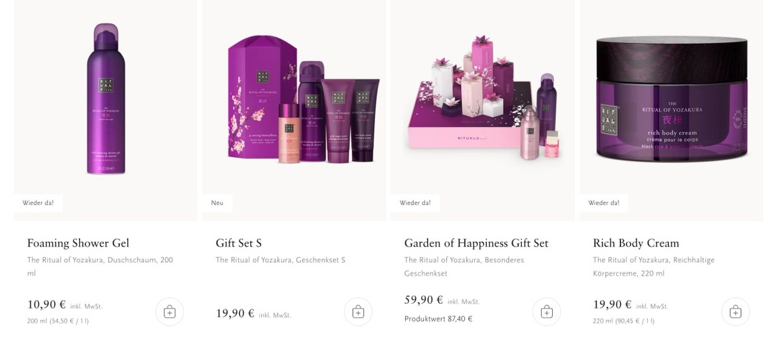Add Foaming Shower Gel to shopping bag
The image size is (774, 344).
tap(170, 312)
